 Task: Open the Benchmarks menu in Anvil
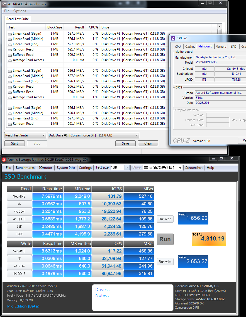coord(25,168)
